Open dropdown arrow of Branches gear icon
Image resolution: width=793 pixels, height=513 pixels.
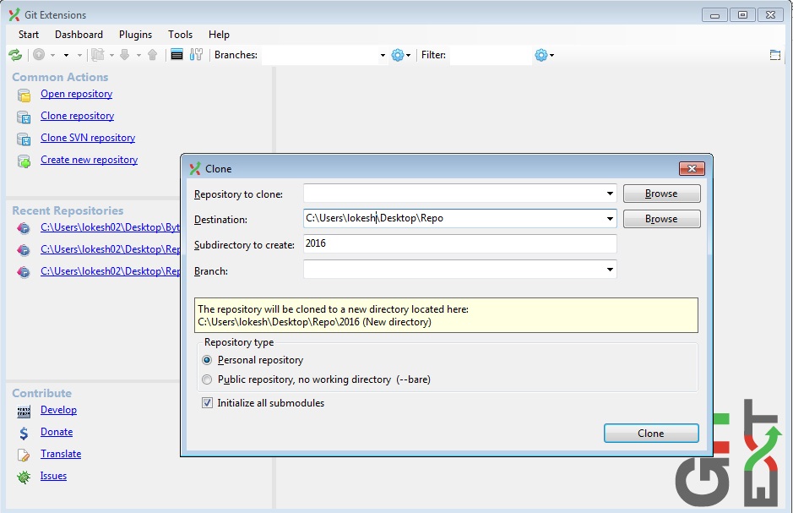408,55
